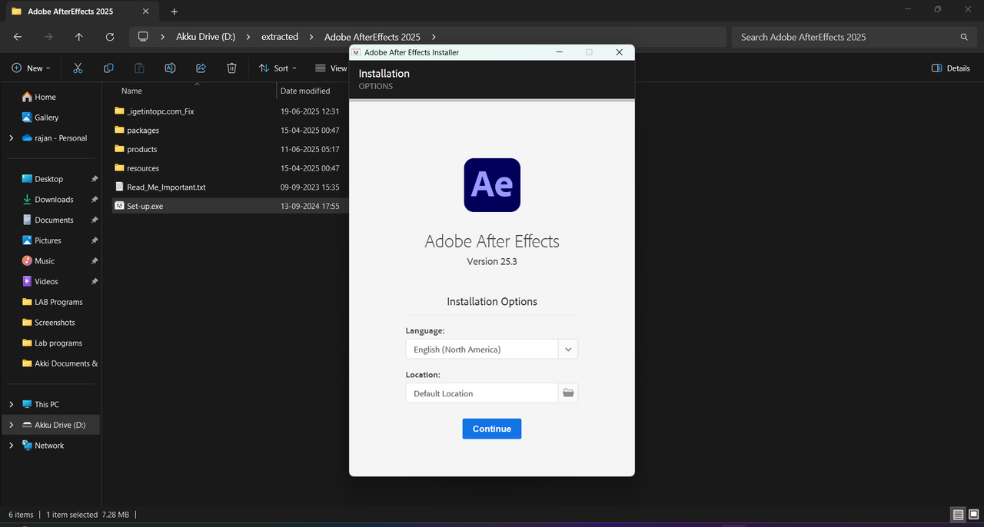Toggle the Details pane
984x527 pixels.
(x=951, y=68)
